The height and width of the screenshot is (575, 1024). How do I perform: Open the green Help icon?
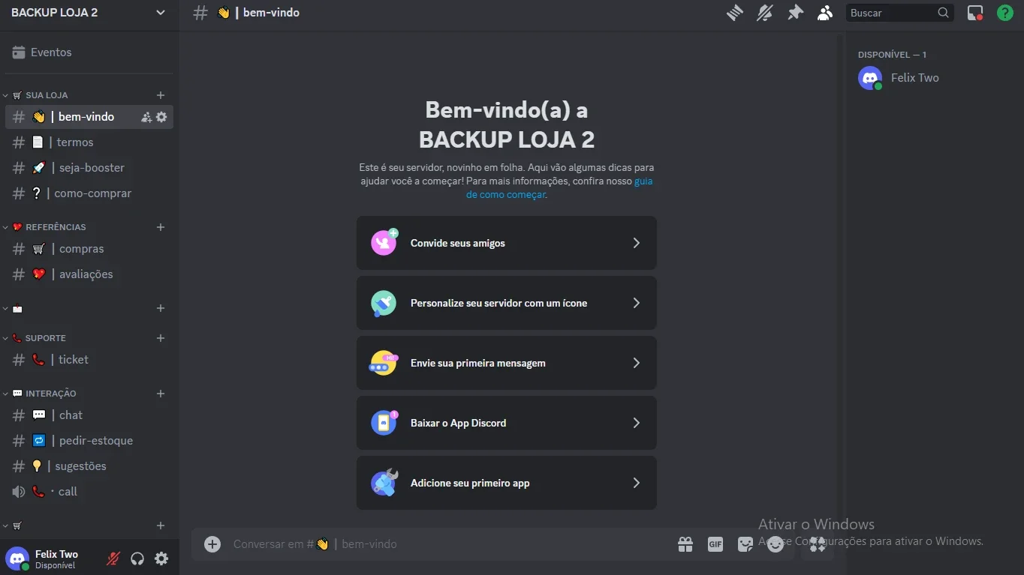[x=1004, y=13]
